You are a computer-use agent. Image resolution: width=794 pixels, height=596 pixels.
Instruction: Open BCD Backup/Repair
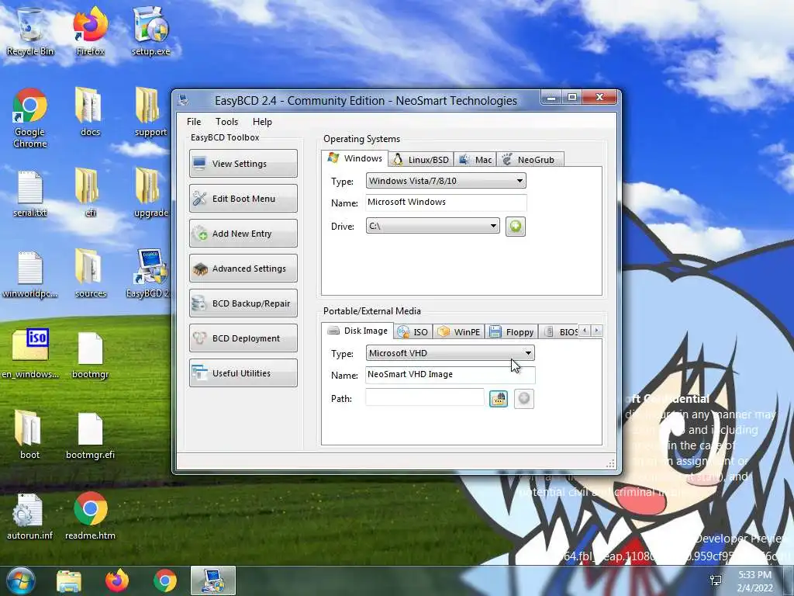point(243,303)
